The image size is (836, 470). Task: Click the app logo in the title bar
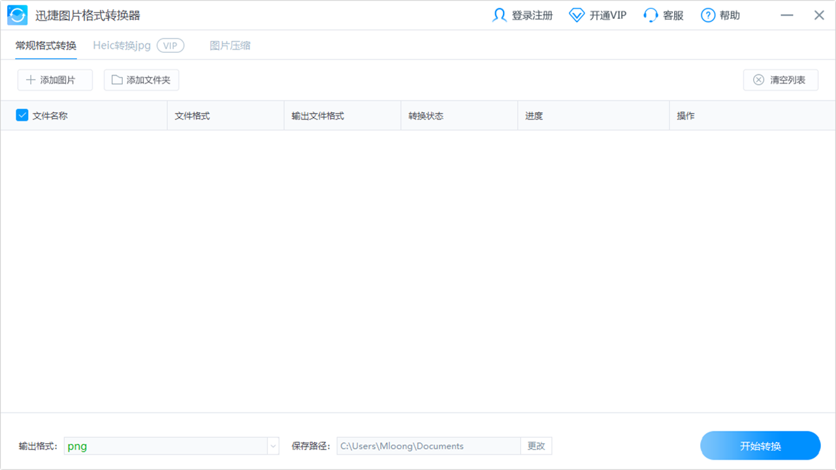17,14
